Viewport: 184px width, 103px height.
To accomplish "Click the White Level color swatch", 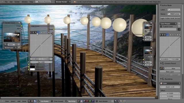I will pos(32,69).
